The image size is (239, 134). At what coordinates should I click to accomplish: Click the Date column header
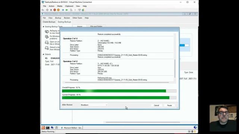191,72
